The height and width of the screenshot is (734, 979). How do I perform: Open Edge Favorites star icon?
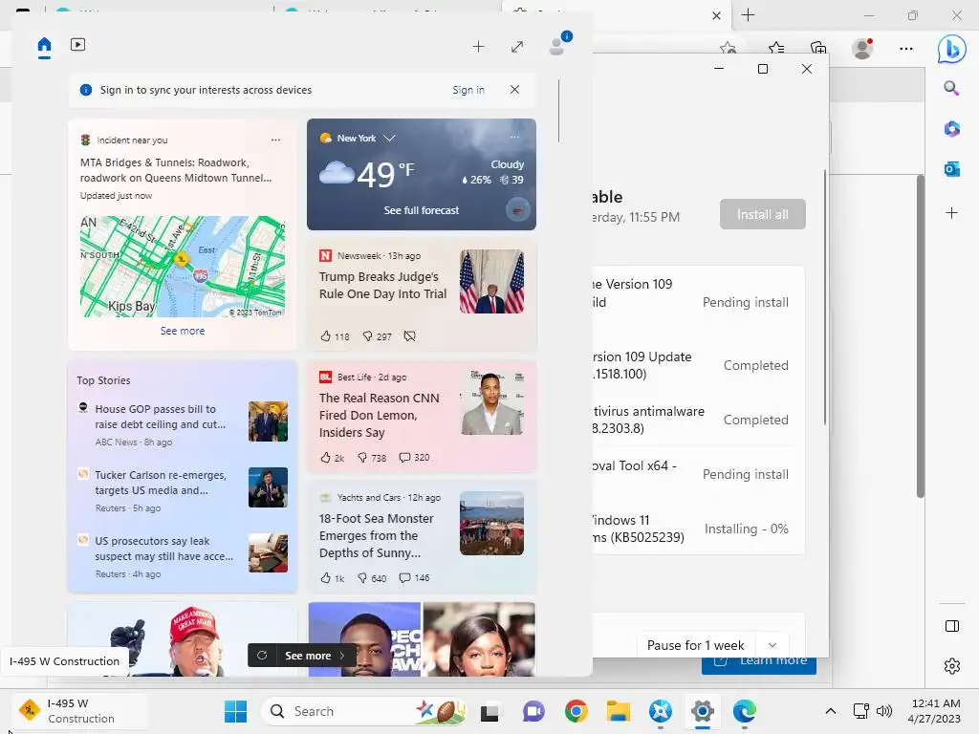click(x=776, y=48)
